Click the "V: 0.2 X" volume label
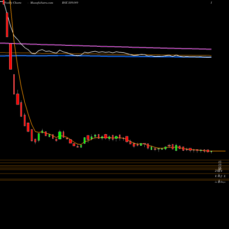This screenshot has width=229, height=229. 220,176
